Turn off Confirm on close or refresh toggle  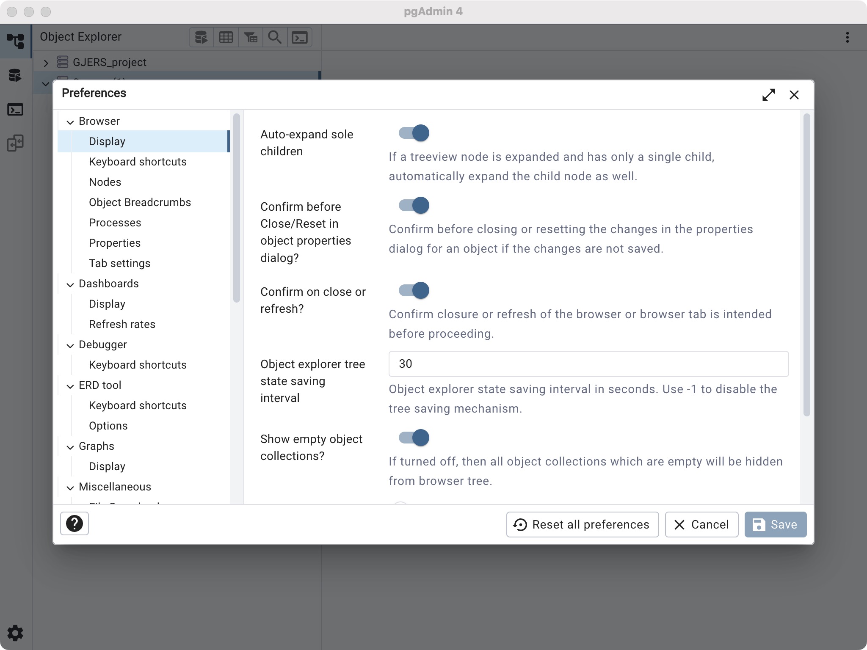click(414, 291)
